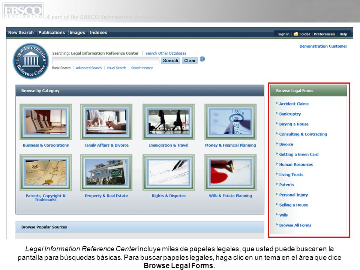Open Search Other Databases link
360x270 pixels.
coord(166,53)
